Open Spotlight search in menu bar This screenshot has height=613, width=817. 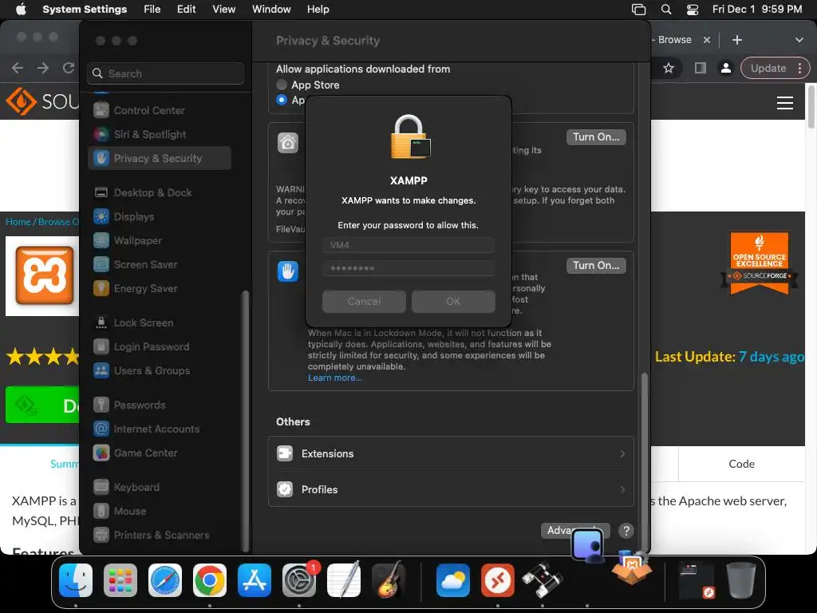coord(666,9)
